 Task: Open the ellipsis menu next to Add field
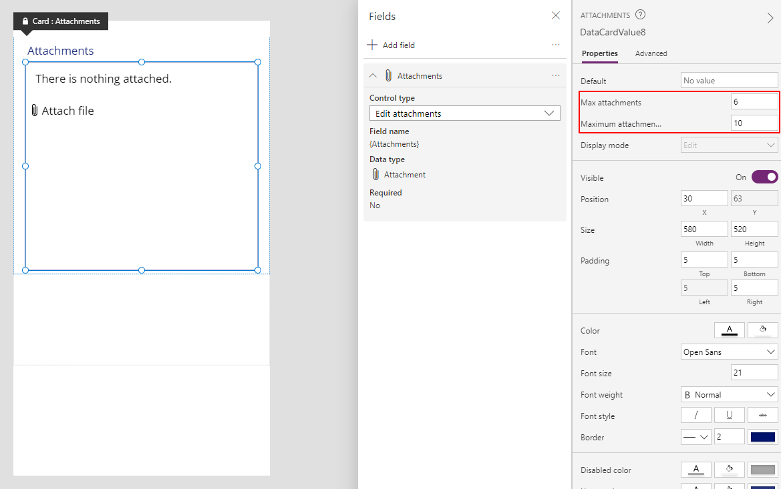click(555, 44)
